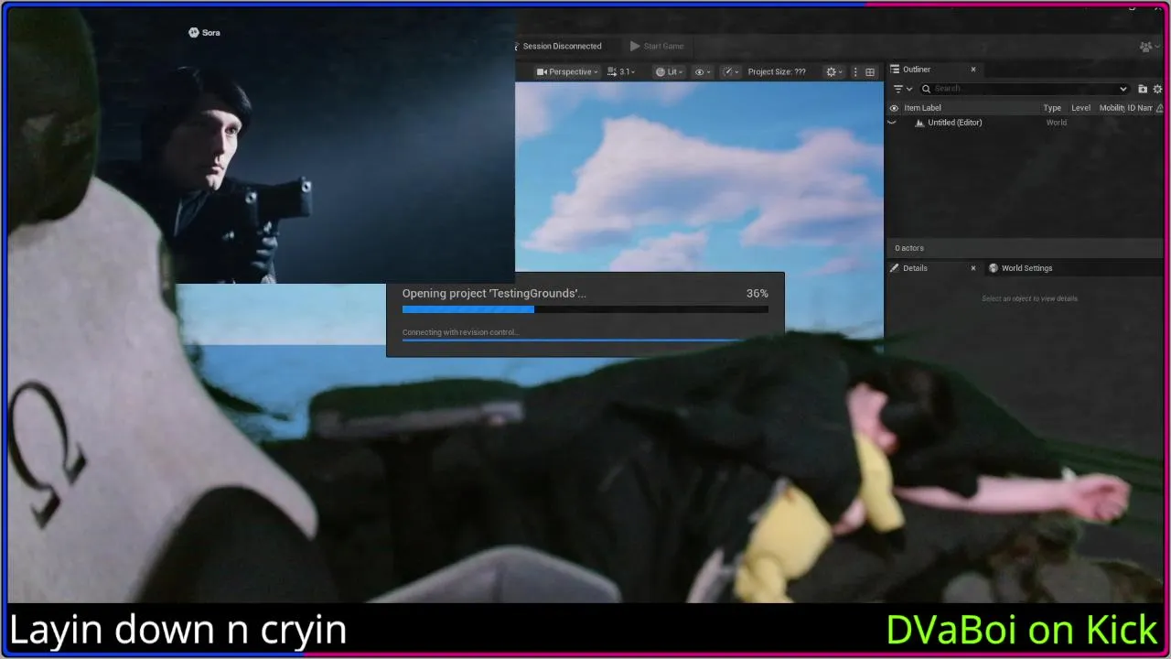
Task: Open the Perspective viewport type dropdown
Action: coord(567,71)
